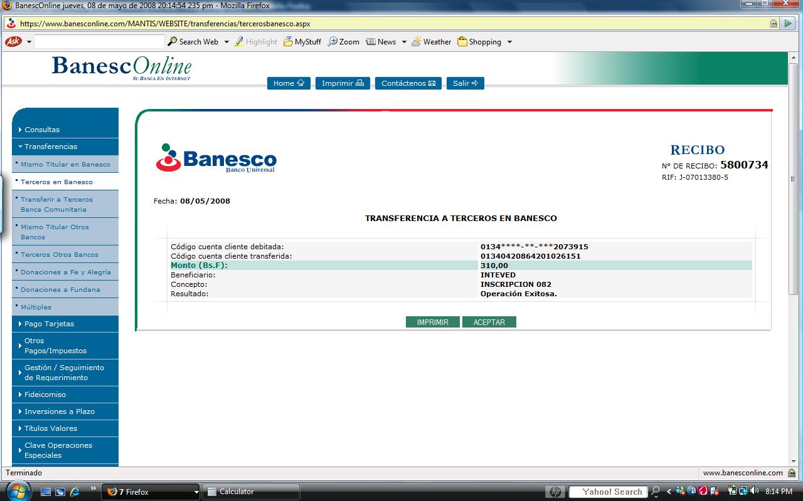Click the Zoom toolbar button
This screenshot has width=803, height=501.
point(344,42)
